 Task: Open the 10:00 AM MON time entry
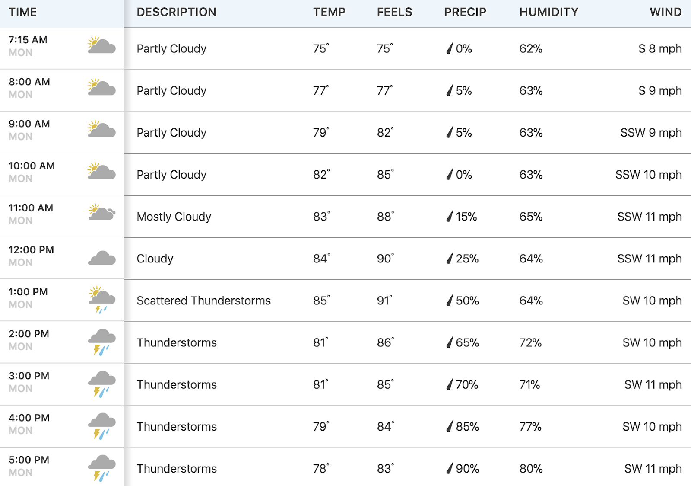tap(62, 174)
